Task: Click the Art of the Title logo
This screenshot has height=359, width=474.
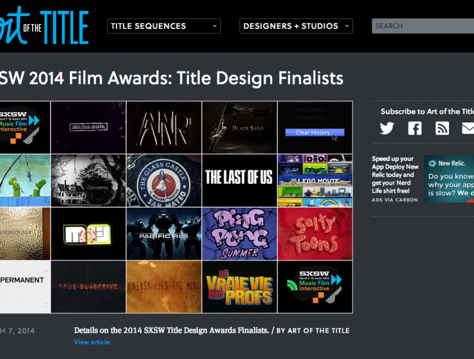Action: tap(44, 26)
